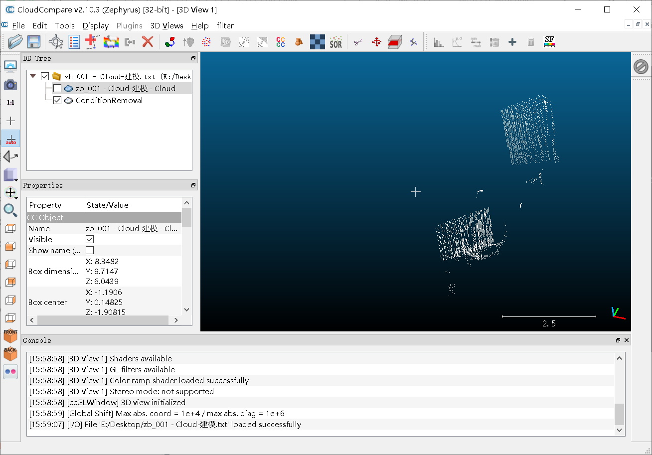The image size is (652, 455).
Task: Toggle the Visible property checkbox
Action: [90, 239]
